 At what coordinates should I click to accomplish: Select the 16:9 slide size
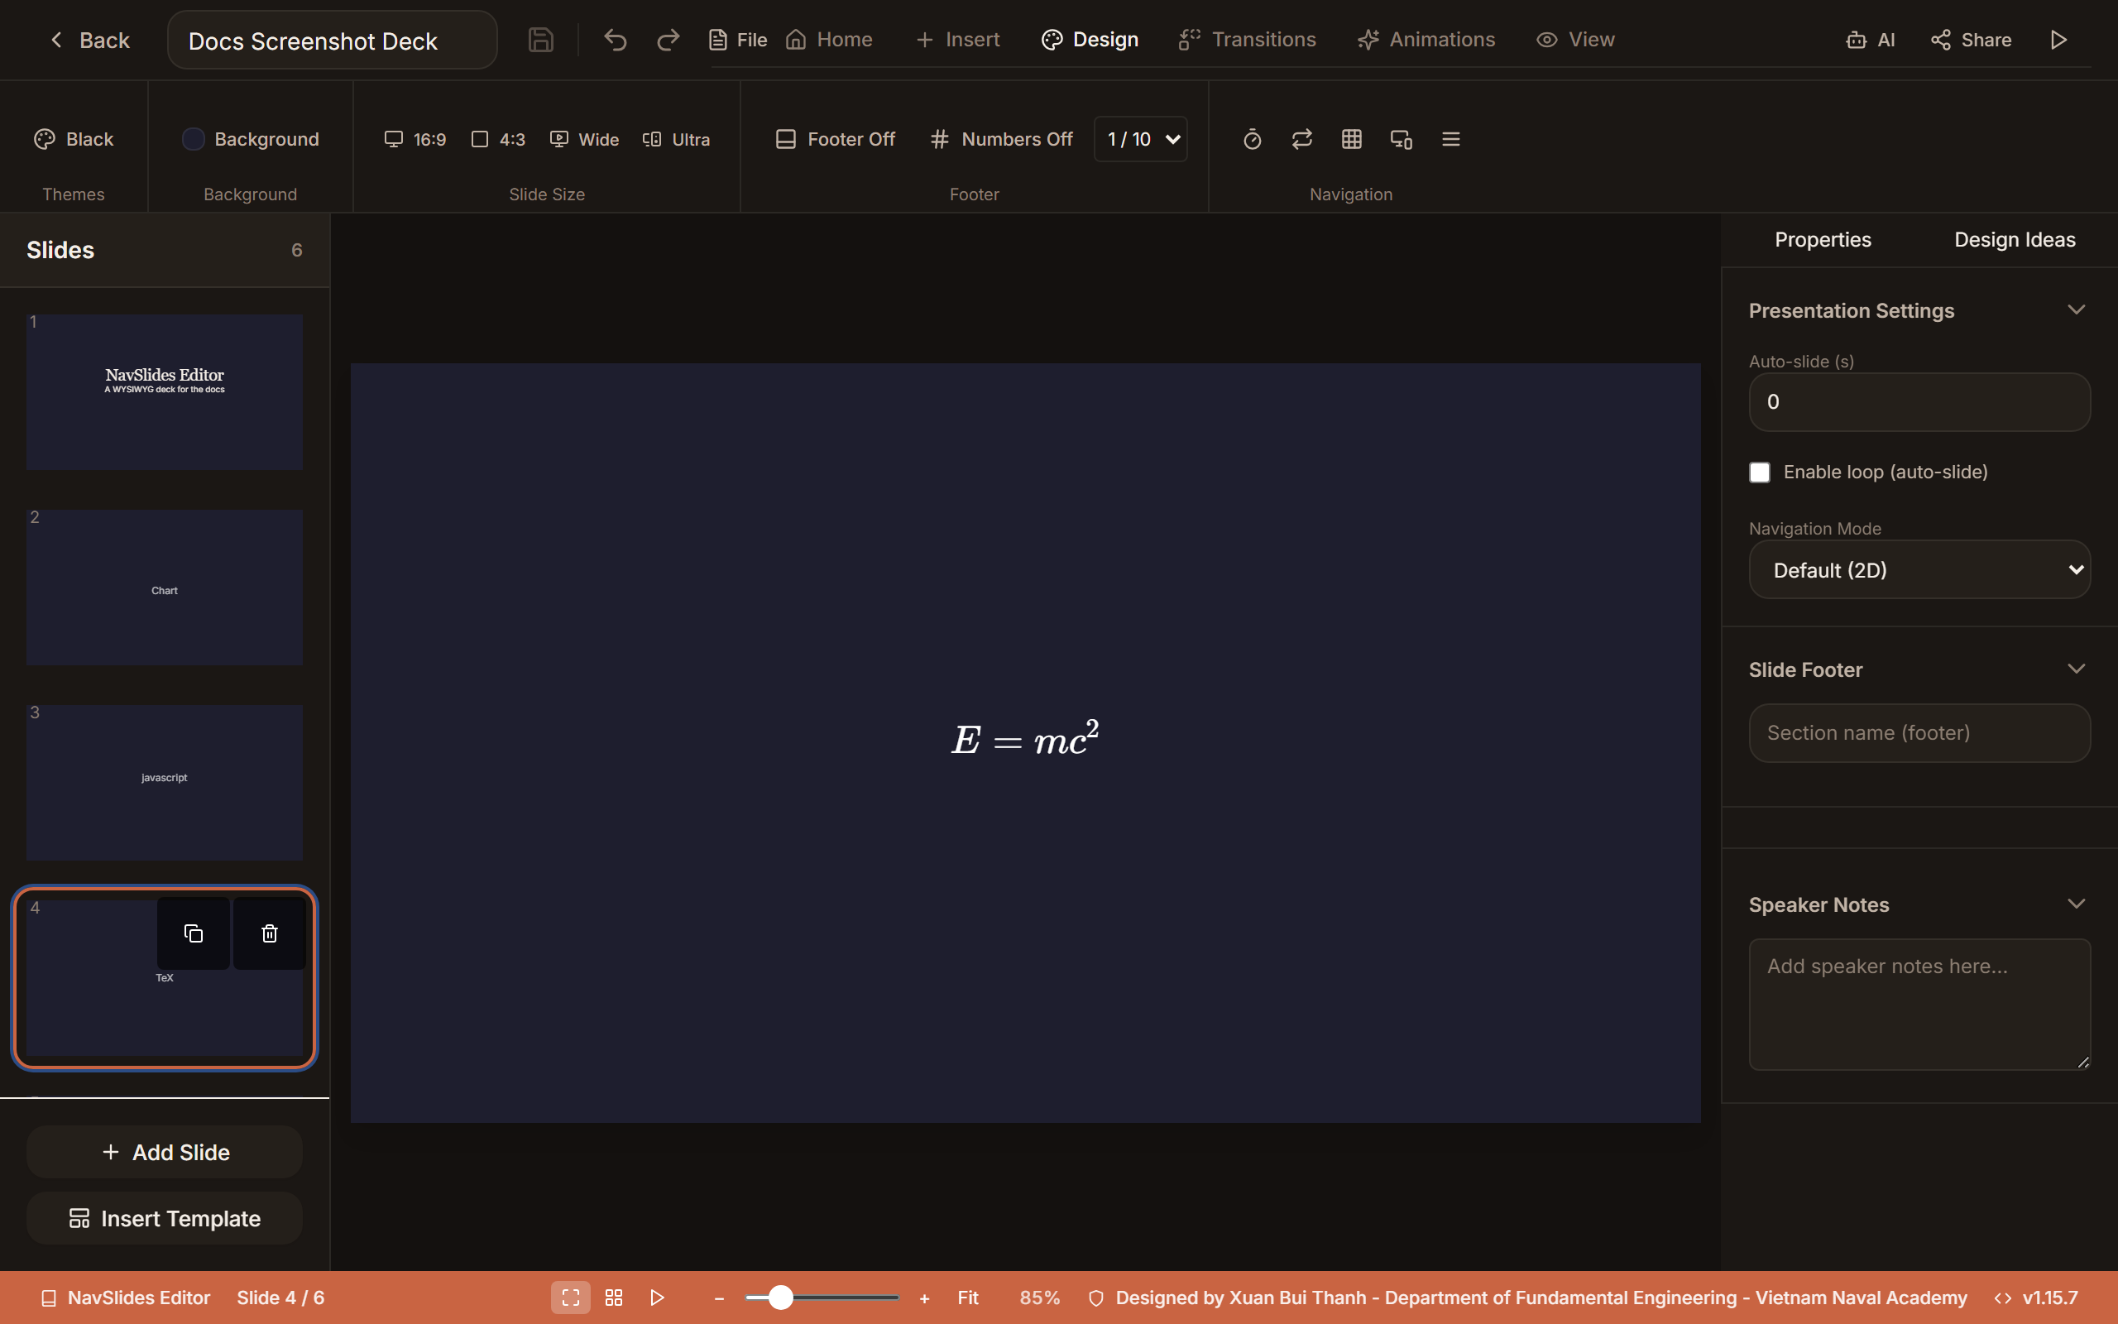(x=415, y=139)
